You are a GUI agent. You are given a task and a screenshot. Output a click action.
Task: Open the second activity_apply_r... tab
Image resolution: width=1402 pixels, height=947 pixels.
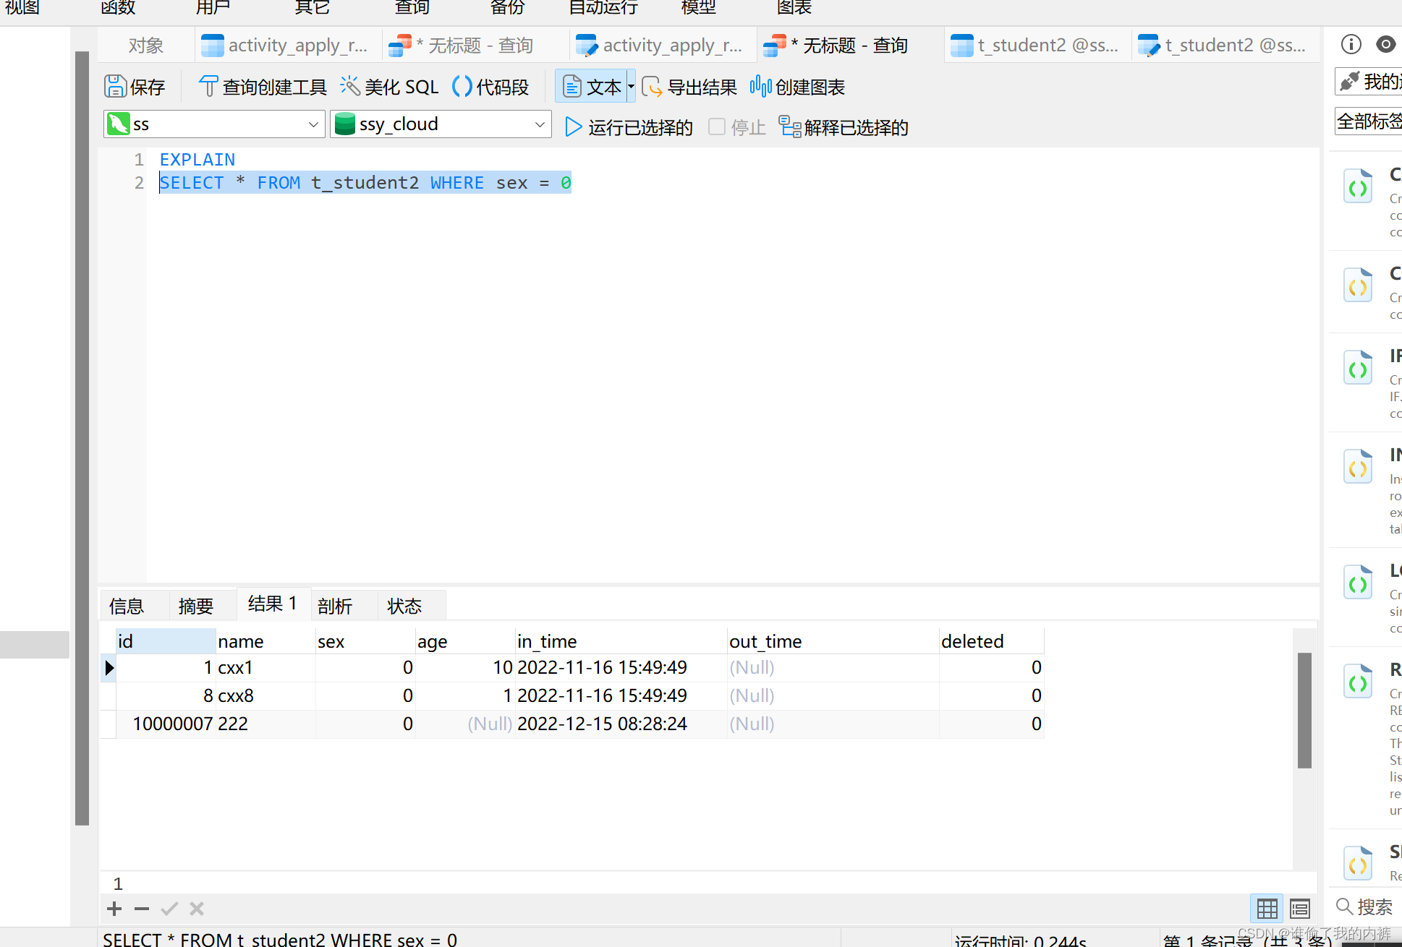coord(661,46)
